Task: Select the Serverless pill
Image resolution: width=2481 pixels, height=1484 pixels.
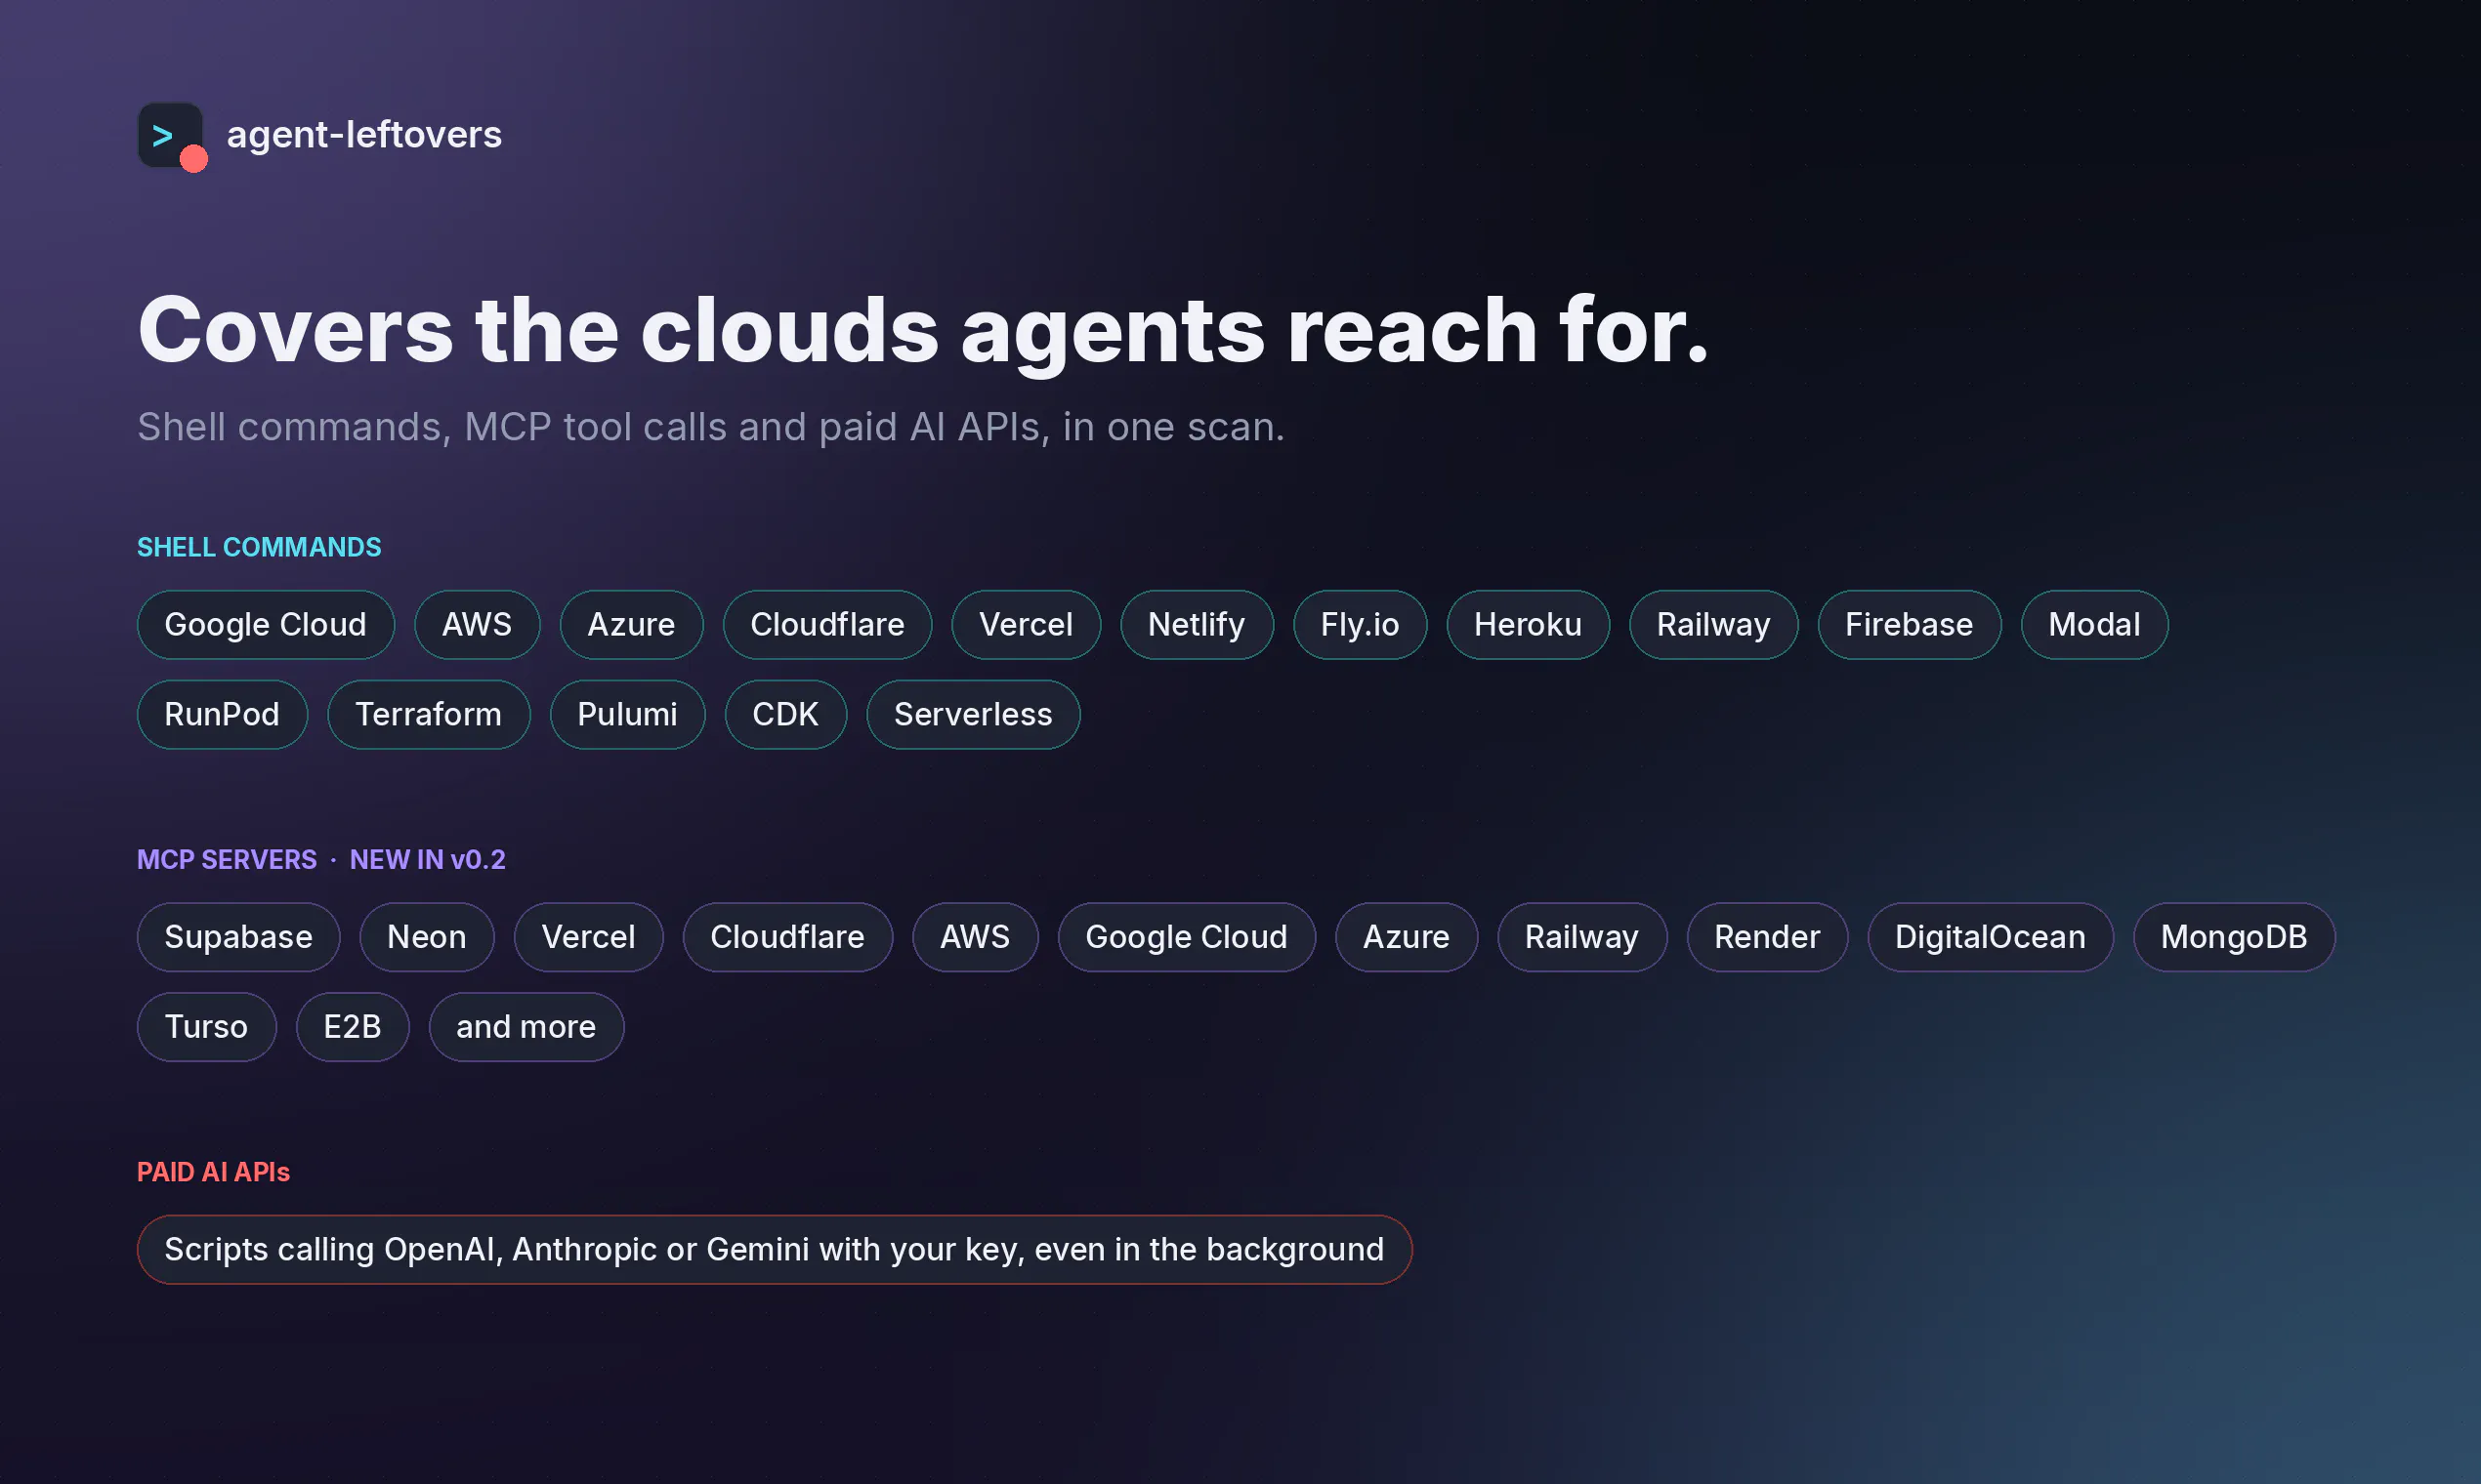Action: pos(974,715)
